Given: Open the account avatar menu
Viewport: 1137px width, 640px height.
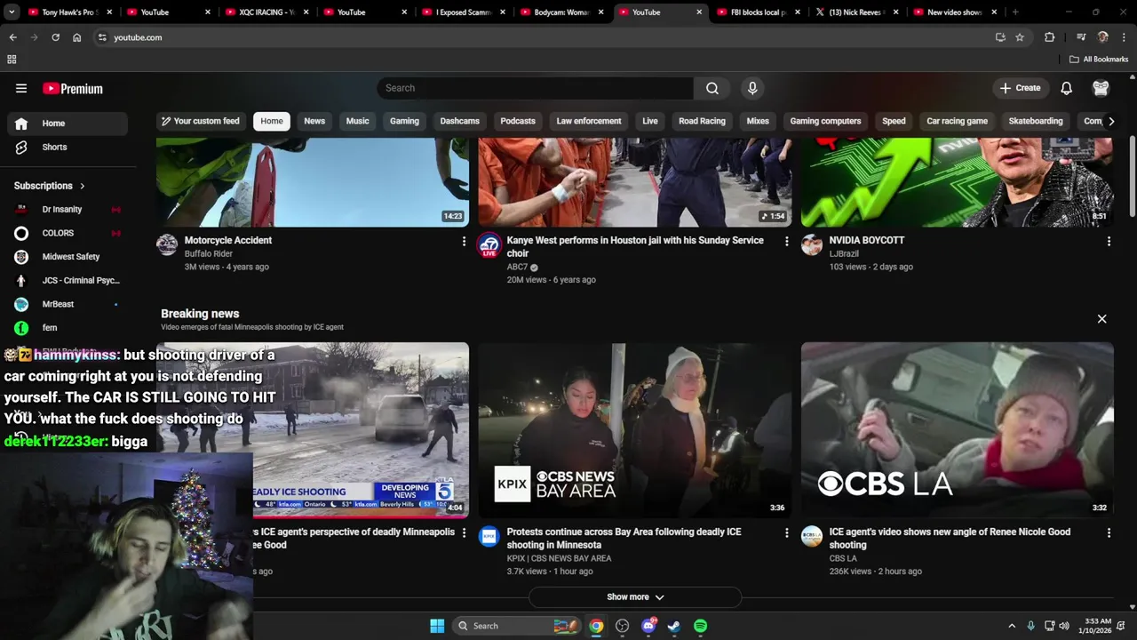Looking at the screenshot, I should 1101,88.
